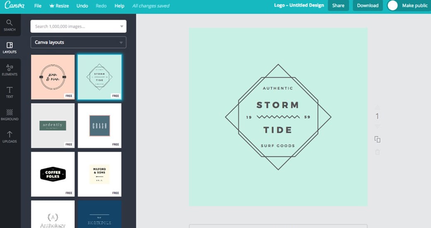The image size is (431, 228).
Task: Click the copy page icon
Action: point(377,139)
